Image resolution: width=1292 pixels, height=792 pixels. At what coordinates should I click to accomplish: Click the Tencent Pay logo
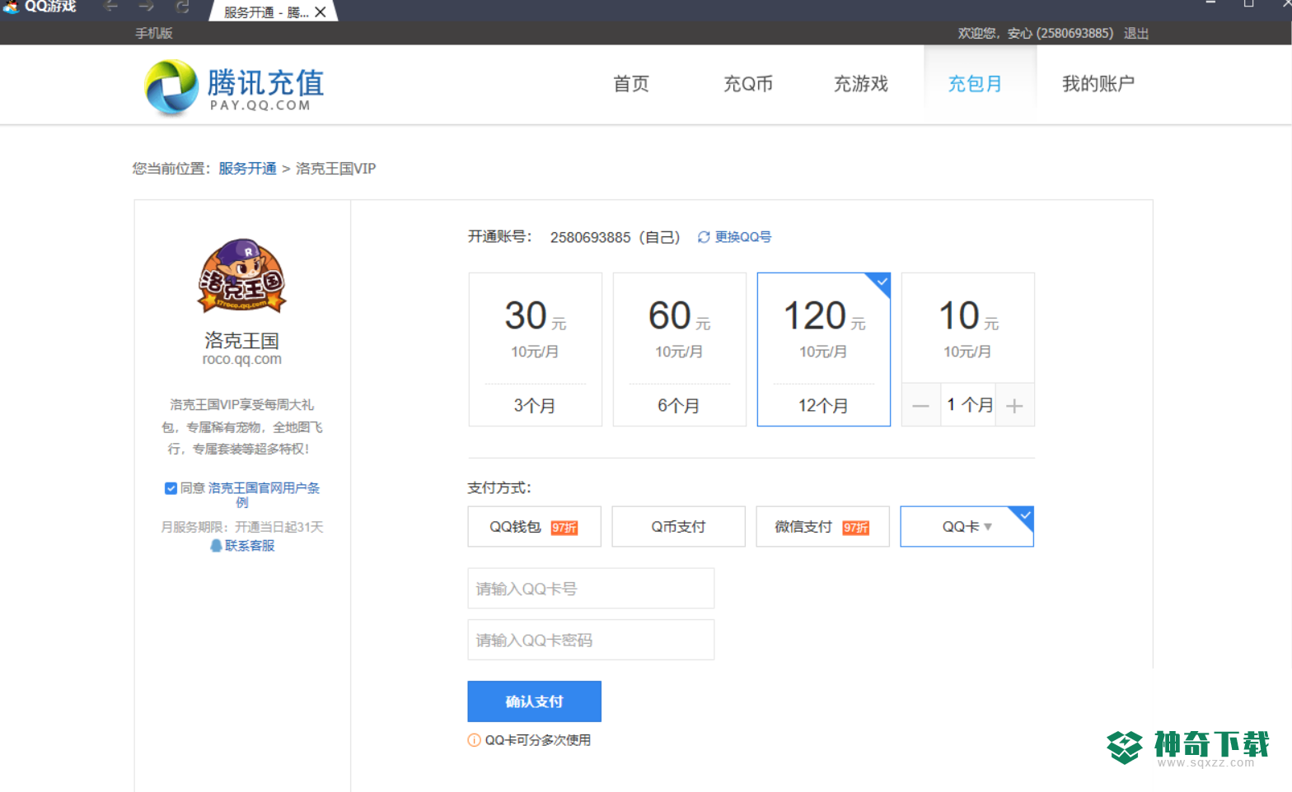click(x=234, y=86)
